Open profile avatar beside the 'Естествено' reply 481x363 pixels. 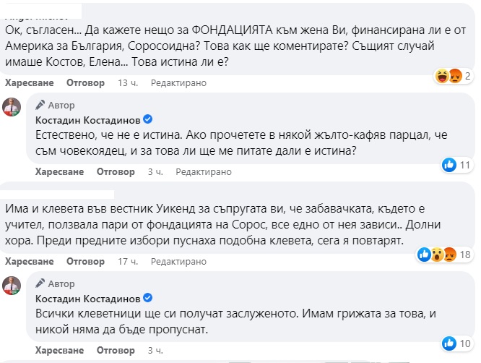[x=12, y=106]
